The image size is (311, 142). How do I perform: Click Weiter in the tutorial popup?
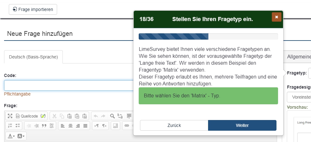[x=242, y=125]
